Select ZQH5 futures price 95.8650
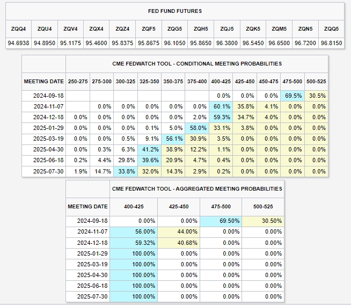 coord(201,43)
